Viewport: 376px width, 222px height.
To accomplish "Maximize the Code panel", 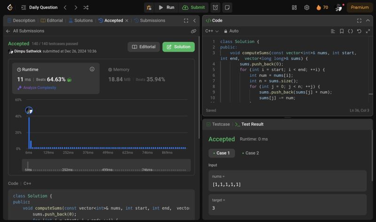I will (359, 21).
